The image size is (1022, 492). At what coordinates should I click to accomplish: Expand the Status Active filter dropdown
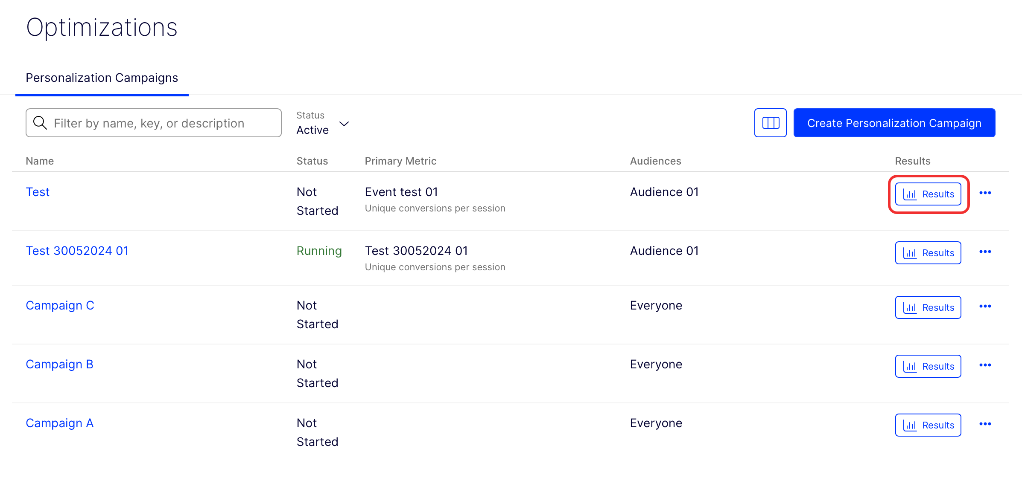coord(323,124)
